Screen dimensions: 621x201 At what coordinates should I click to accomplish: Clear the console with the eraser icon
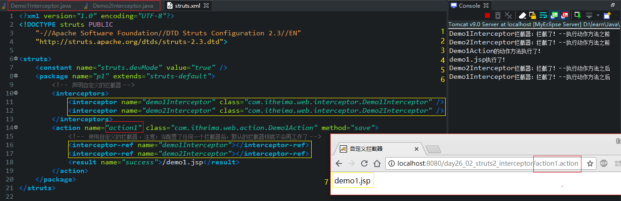tap(522, 15)
